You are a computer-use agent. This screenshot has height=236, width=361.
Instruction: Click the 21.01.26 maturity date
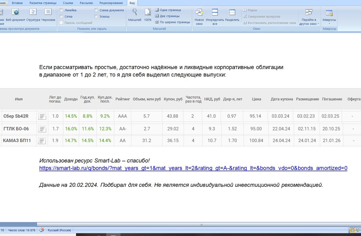pyautogui.click(x=332, y=140)
